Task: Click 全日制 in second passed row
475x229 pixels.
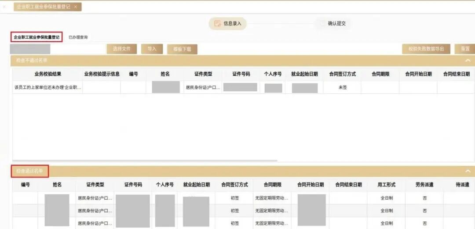Action: 387,211
